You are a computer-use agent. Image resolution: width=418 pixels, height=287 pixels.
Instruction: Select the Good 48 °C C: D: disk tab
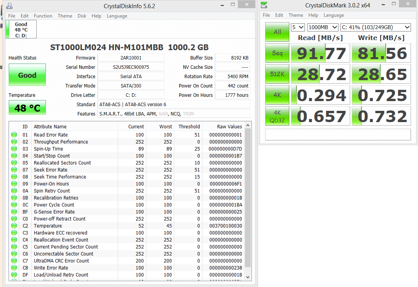(21, 30)
